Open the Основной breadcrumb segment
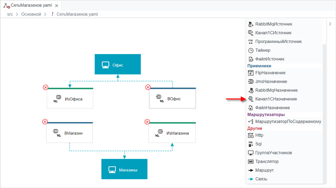The height and width of the screenshot is (188, 336). tap(31, 14)
